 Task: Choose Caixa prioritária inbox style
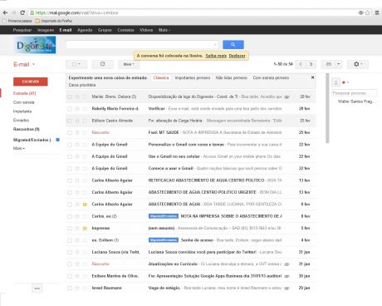[82, 85]
